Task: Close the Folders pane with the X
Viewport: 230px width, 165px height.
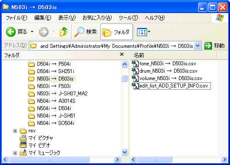Action: point(122,54)
